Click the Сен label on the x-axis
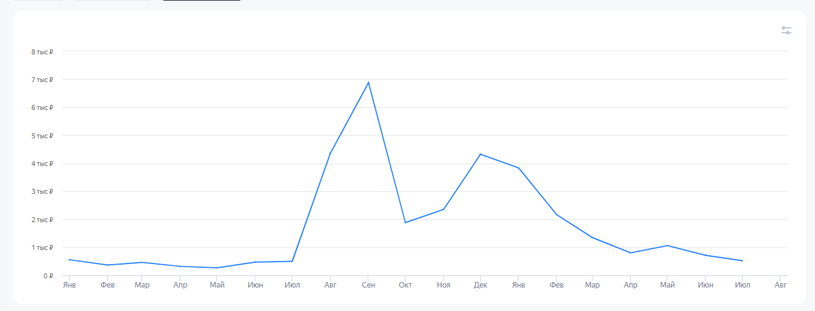 click(368, 285)
